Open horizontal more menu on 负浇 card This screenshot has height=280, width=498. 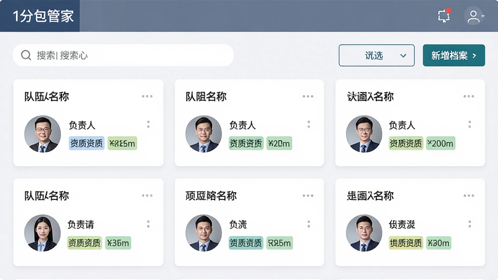[308, 195]
